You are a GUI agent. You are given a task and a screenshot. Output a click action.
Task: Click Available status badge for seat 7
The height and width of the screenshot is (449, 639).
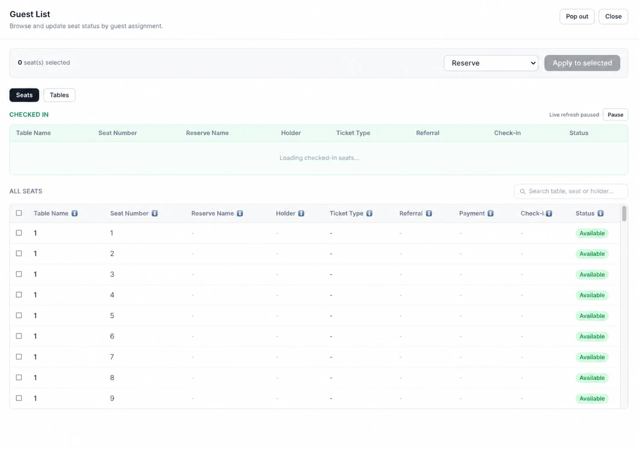point(592,357)
